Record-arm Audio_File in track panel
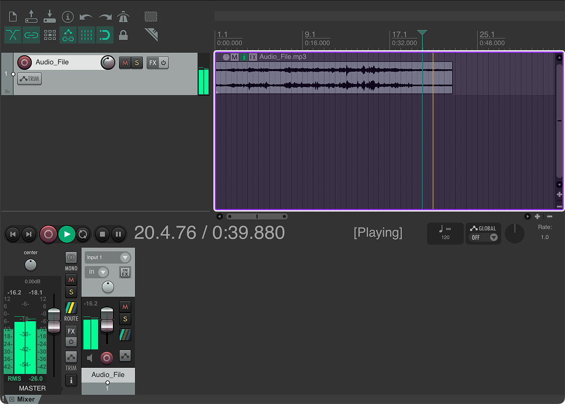This screenshot has height=404, width=565. click(25, 63)
